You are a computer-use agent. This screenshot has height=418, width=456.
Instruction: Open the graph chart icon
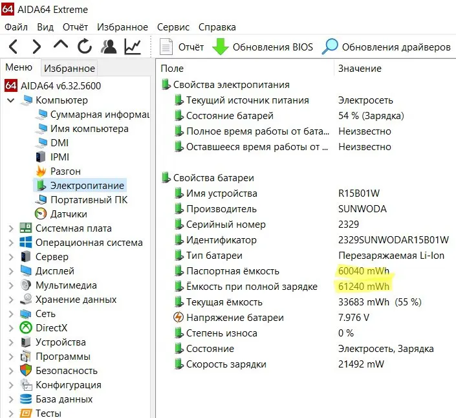tap(133, 47)
